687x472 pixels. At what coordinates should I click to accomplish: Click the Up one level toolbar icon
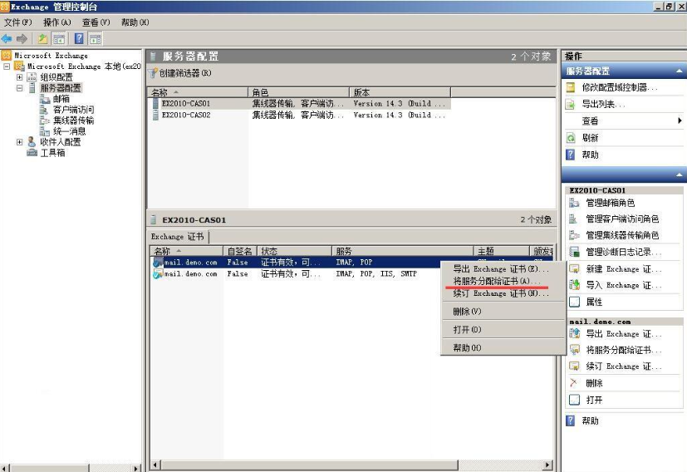tap(42, 39)
